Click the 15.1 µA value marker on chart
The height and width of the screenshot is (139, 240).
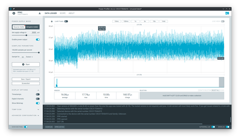coord(221,58)
